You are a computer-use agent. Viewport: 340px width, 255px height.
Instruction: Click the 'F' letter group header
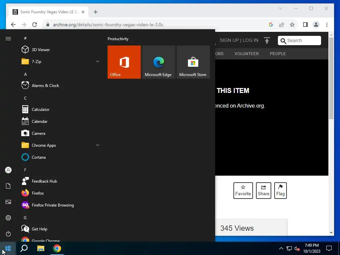coord(25,170)
